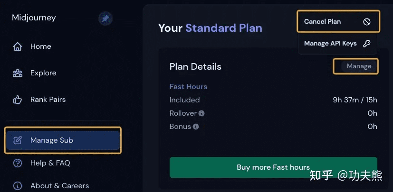Toggle the sidebar pin icon
The height and width of the screenshot is (192, 393).
tap(105, 19)
